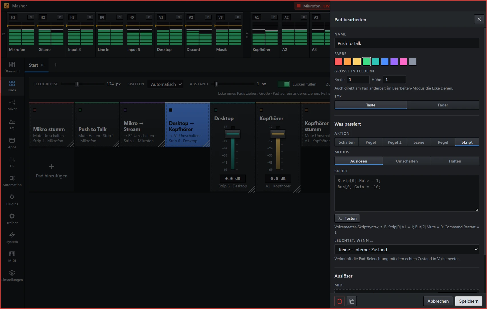Add a new page with the plus icon
Viewport: 487px width, 309px height.
55,65
